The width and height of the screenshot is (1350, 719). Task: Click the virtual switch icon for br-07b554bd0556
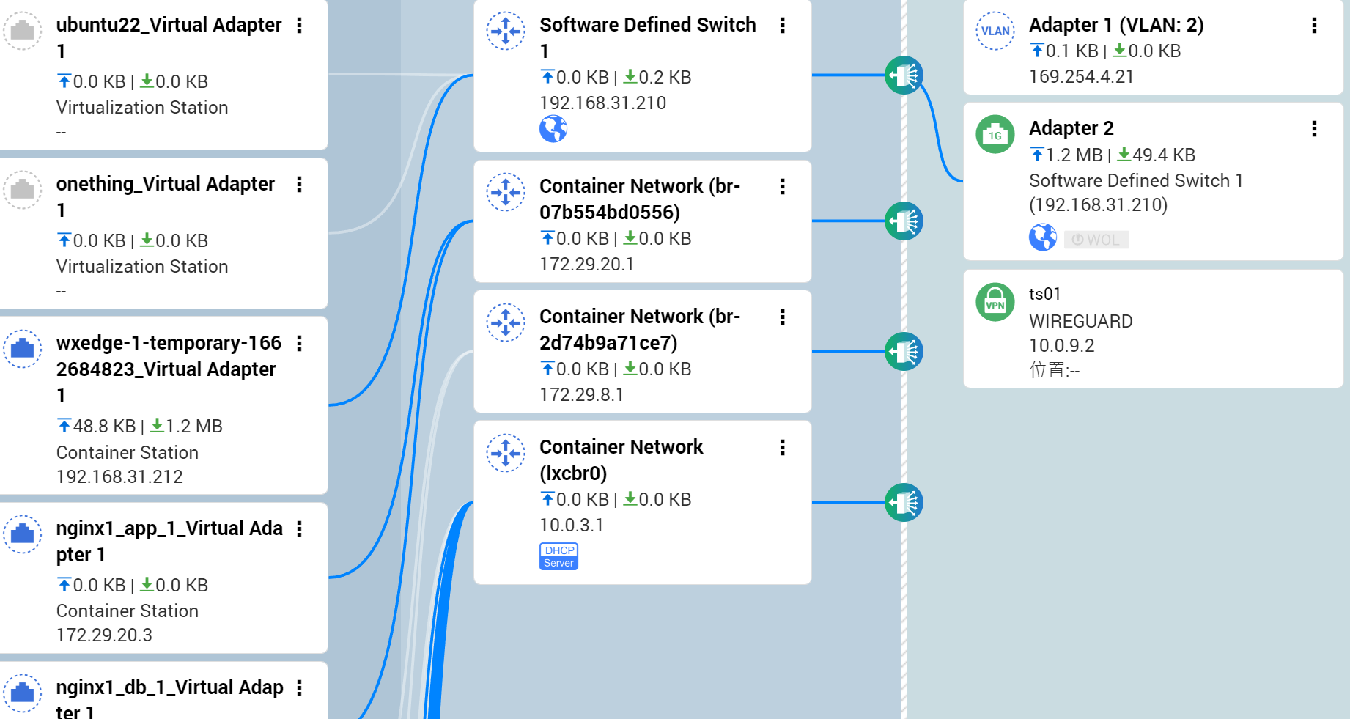pos(506,192)
